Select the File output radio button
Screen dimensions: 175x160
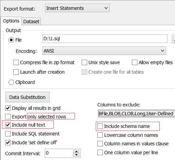click(x=11, y=40)
